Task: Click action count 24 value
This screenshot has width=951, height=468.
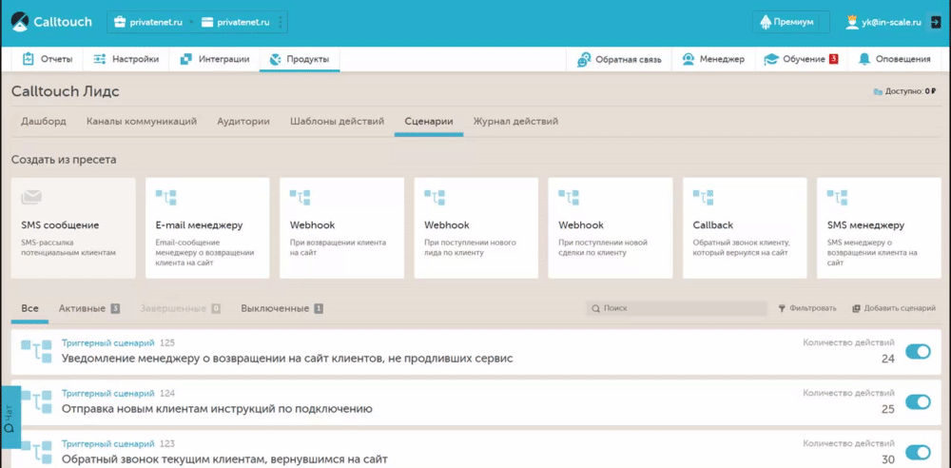Action: tap(888, 359)
